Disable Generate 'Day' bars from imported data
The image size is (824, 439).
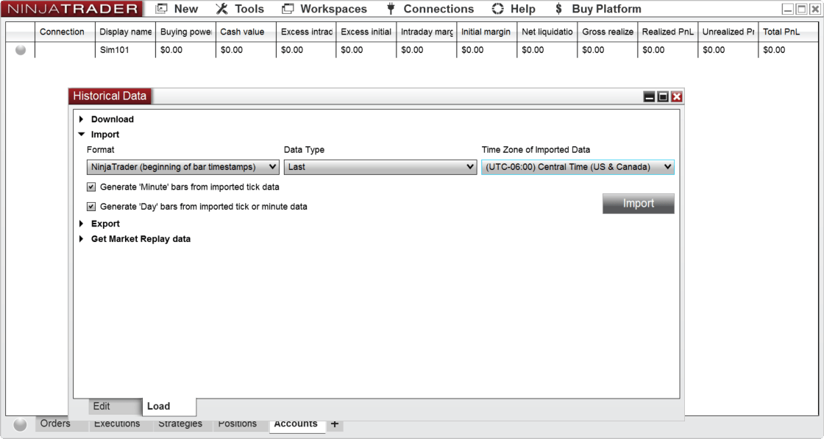point(91,207)
